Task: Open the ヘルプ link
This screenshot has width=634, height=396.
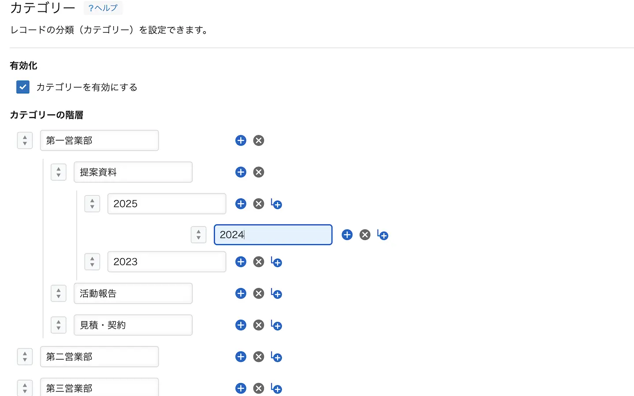Action: point(103,8)
